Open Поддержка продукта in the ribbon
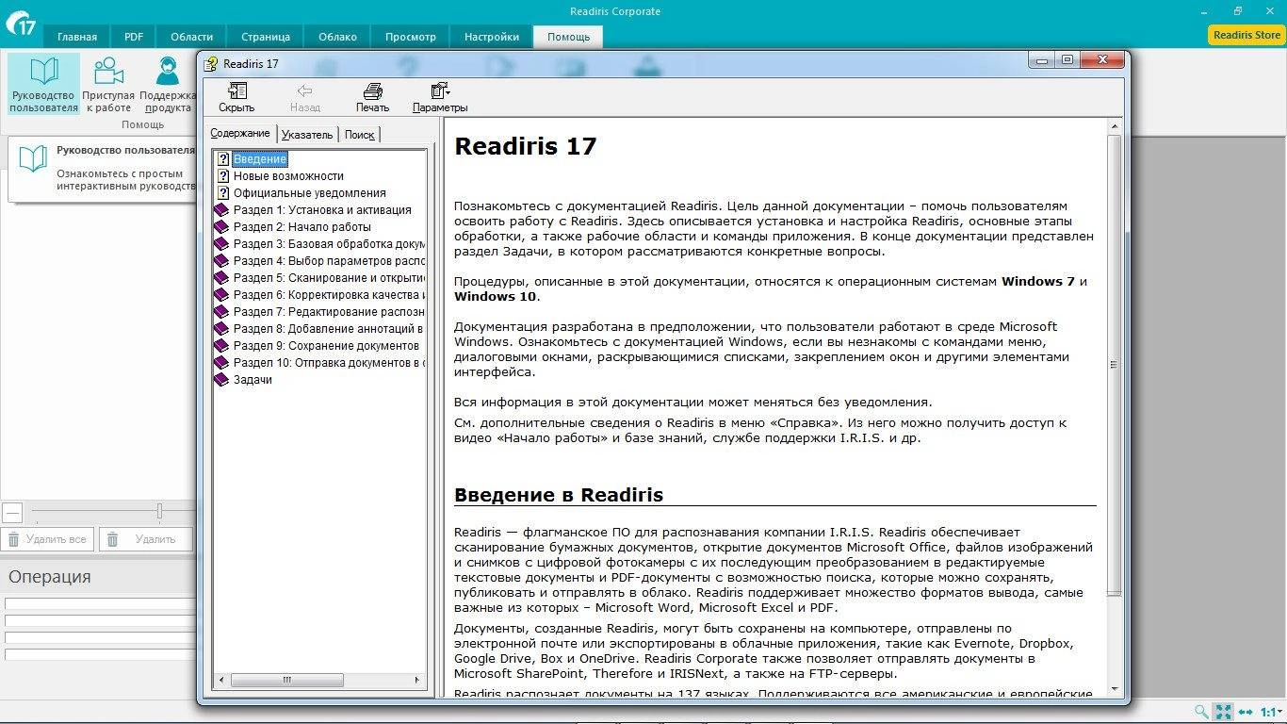 [x=168, y=85]
